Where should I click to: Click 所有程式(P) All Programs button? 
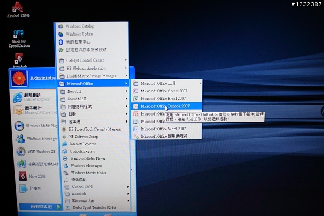point(40,207)
